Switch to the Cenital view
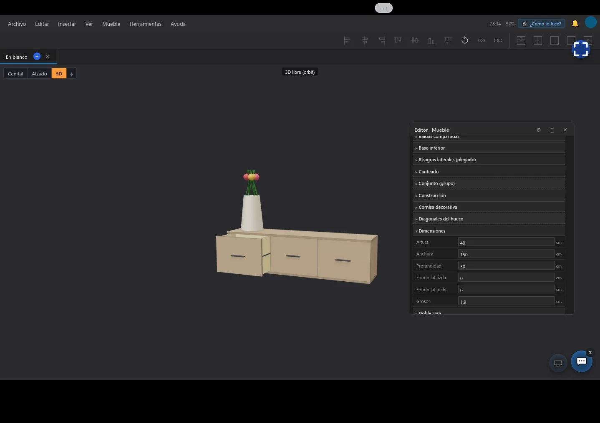The height and width of the screenshot is (423, 600). pos(15,74)
